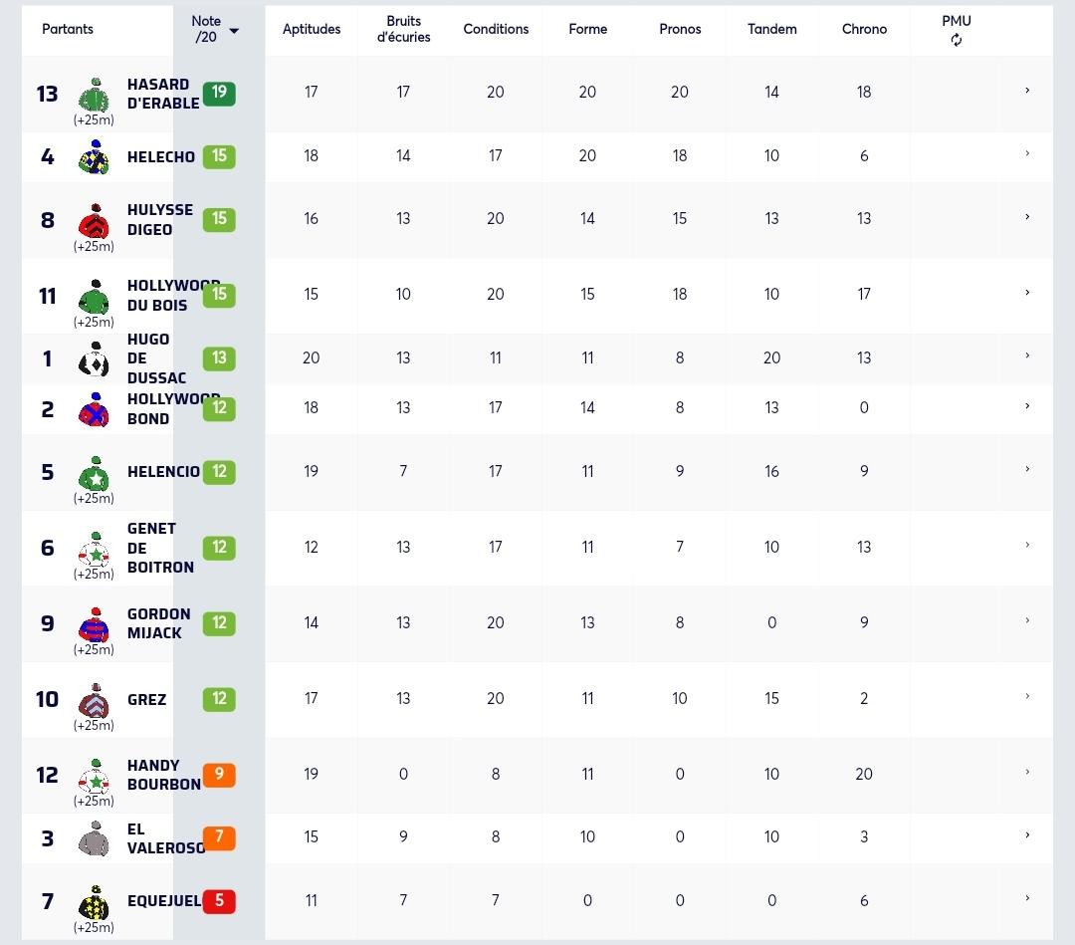Select the Bruits d'écuries column header
This screenshot has height=945, width=1075.
point(403,29)
